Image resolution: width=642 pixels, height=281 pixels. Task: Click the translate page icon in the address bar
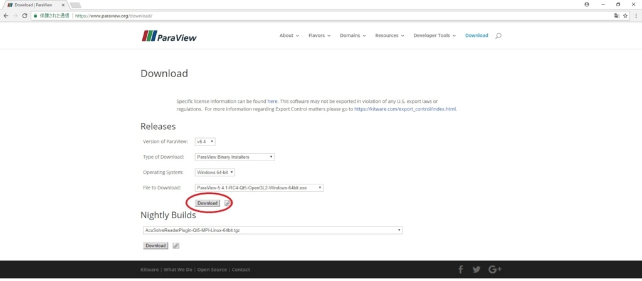(617, 16)
